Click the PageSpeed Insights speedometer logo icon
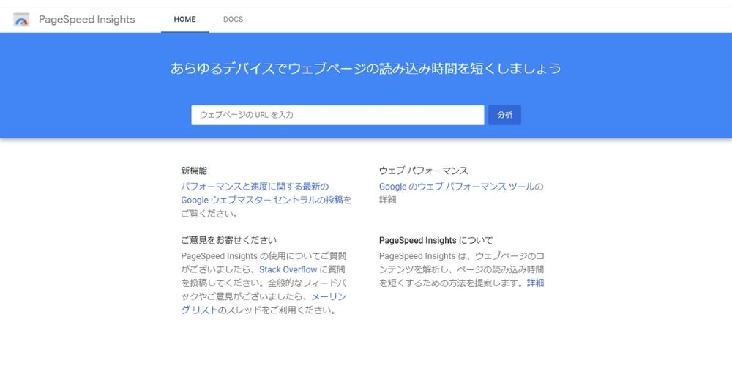Viewport: 732px width, 366px height. [x=21, y=20]
